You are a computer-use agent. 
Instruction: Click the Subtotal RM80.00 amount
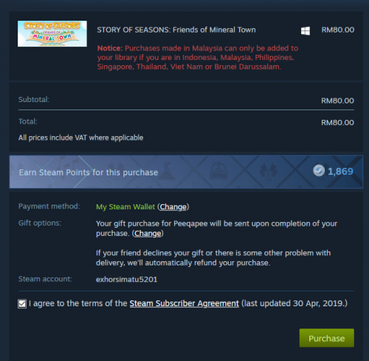(x=337, y=101)
